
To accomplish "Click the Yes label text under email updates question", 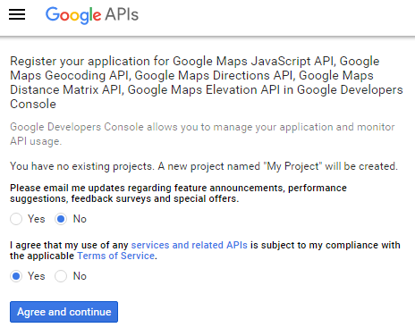I will click(x=37, y=219).
